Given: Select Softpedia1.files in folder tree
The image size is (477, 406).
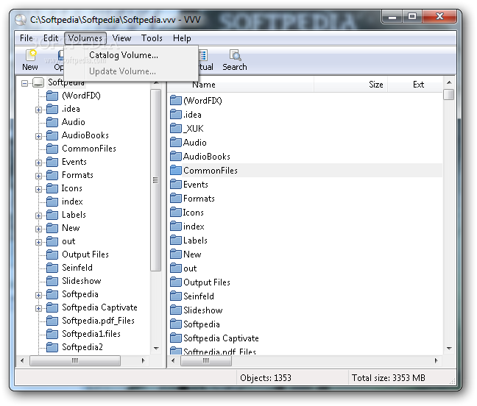Looking at the screenshot, I should (x=91, y=334).
